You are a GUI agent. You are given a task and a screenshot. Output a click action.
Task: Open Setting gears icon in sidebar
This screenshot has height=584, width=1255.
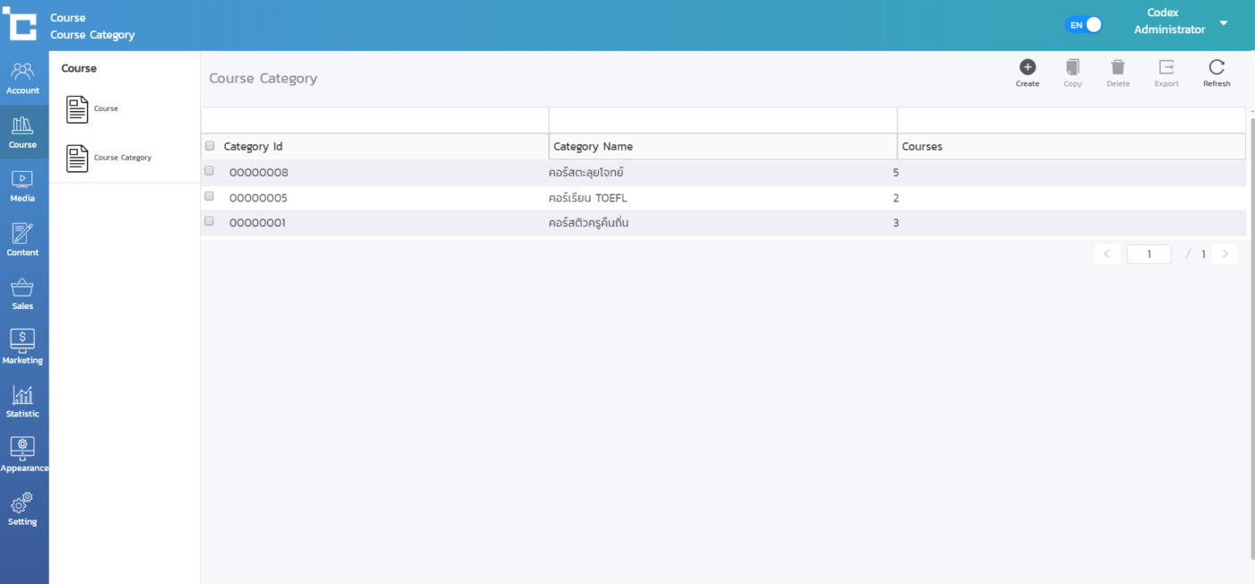(22, 508)
